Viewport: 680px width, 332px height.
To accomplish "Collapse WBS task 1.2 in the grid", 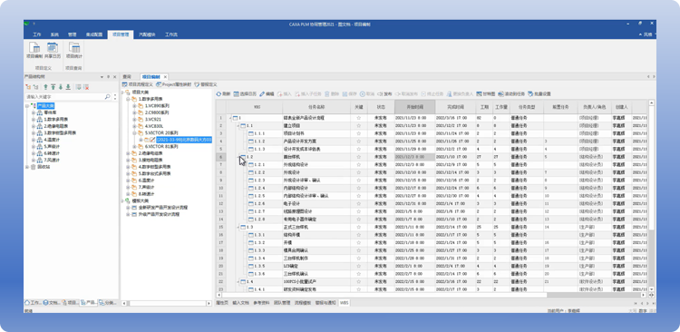I will (238, 157).
